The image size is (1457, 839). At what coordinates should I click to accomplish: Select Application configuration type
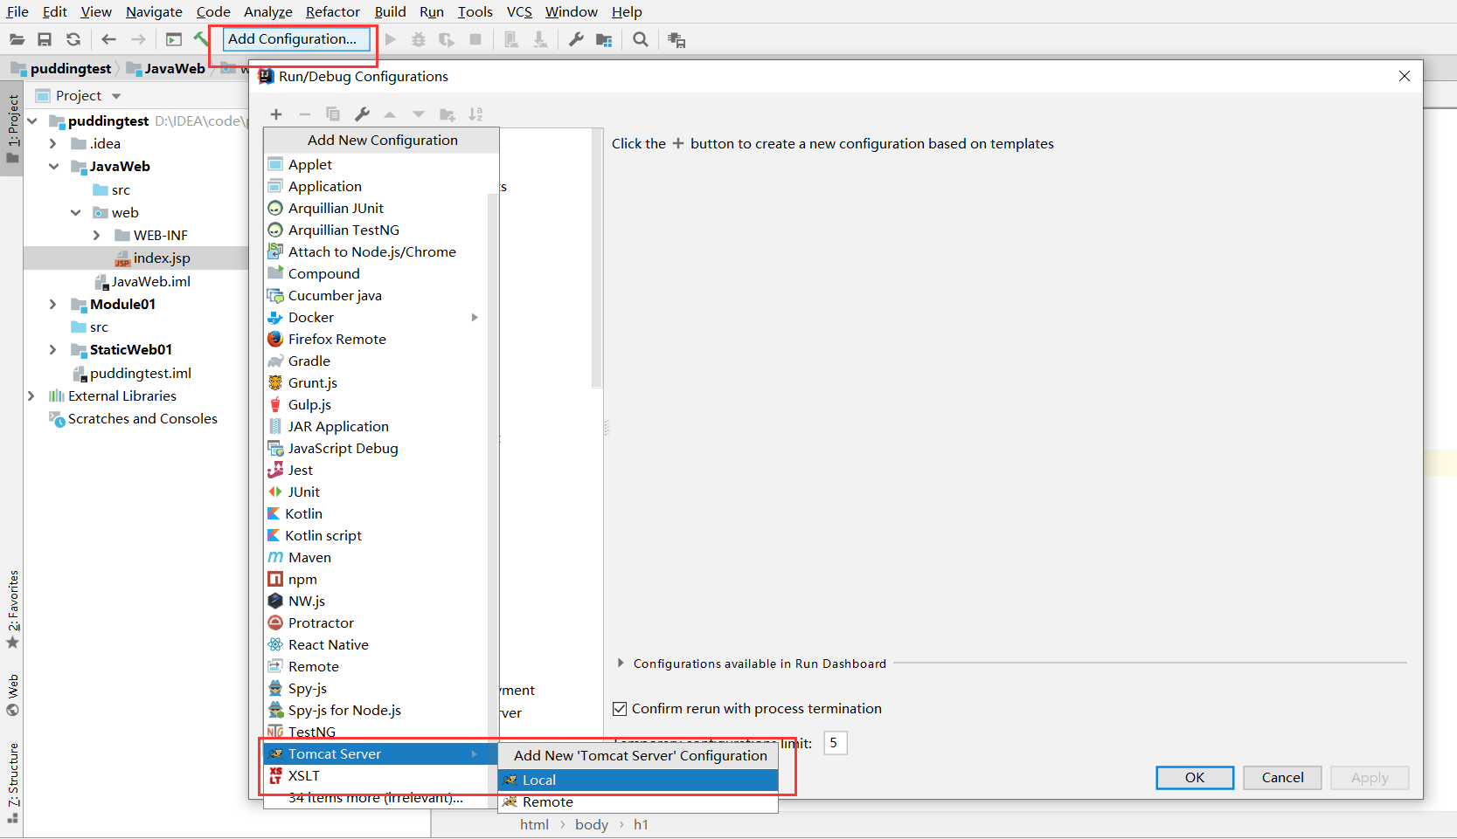coord(375,187)
